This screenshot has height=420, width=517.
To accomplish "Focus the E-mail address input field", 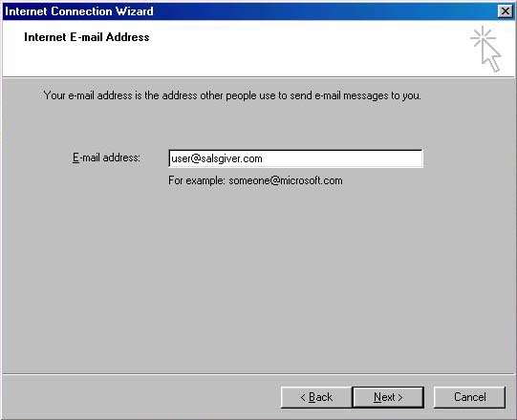I will 295,158.
